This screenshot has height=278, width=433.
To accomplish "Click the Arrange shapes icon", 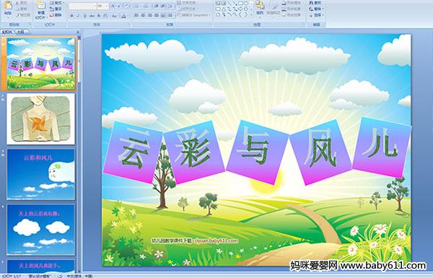I will pos(260,7).
